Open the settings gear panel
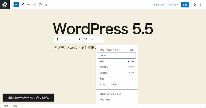This screenshot has width=206, height=108. coord(195,5)
